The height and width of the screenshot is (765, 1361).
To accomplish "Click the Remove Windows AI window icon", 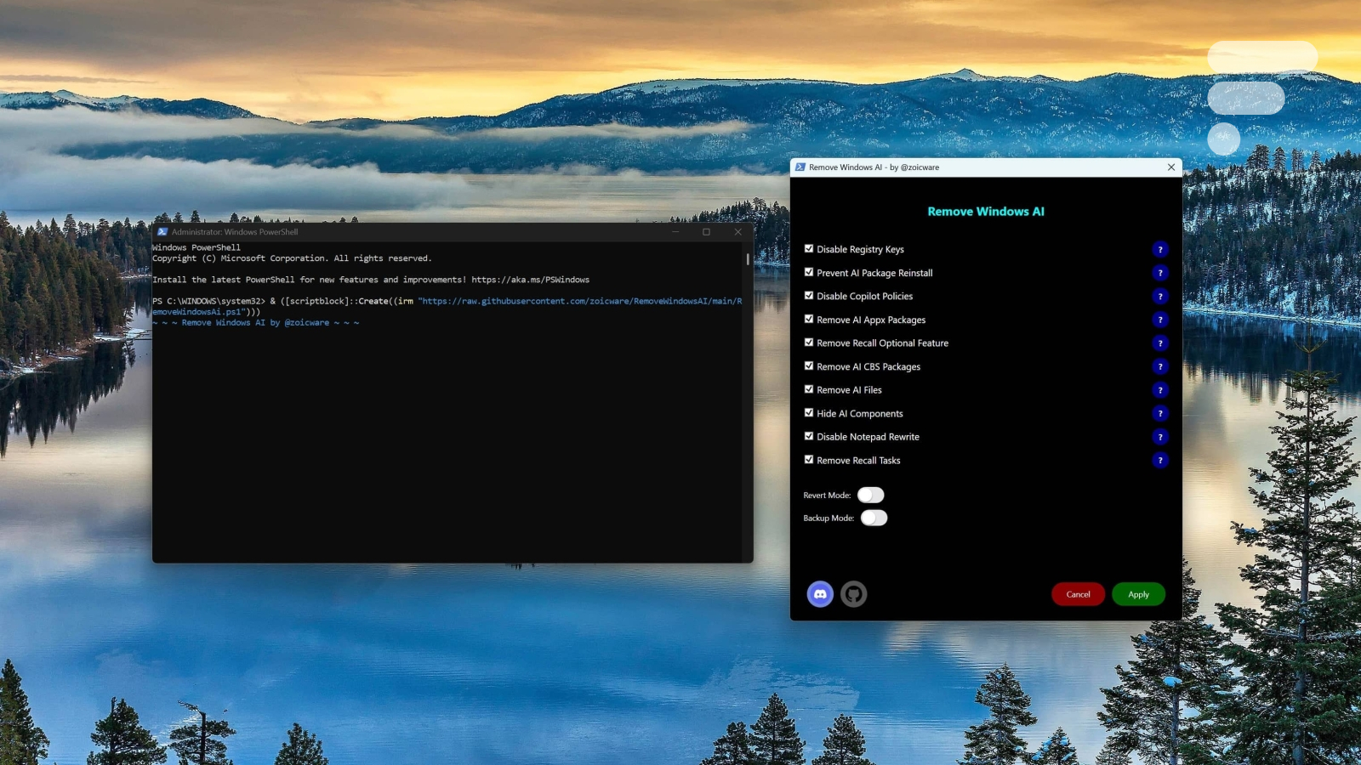I will pos(800,167).
